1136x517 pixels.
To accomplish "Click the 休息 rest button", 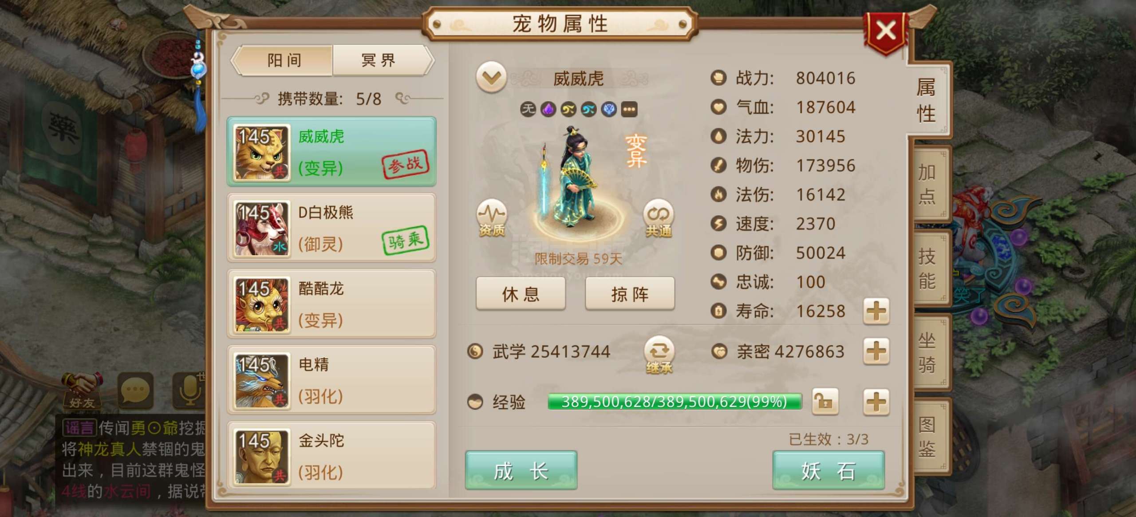I will tap(521, 293).
